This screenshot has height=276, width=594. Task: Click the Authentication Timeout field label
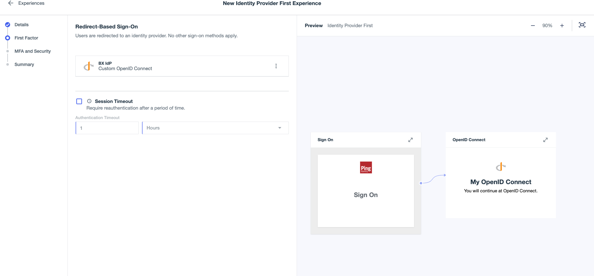coord(97,117)
